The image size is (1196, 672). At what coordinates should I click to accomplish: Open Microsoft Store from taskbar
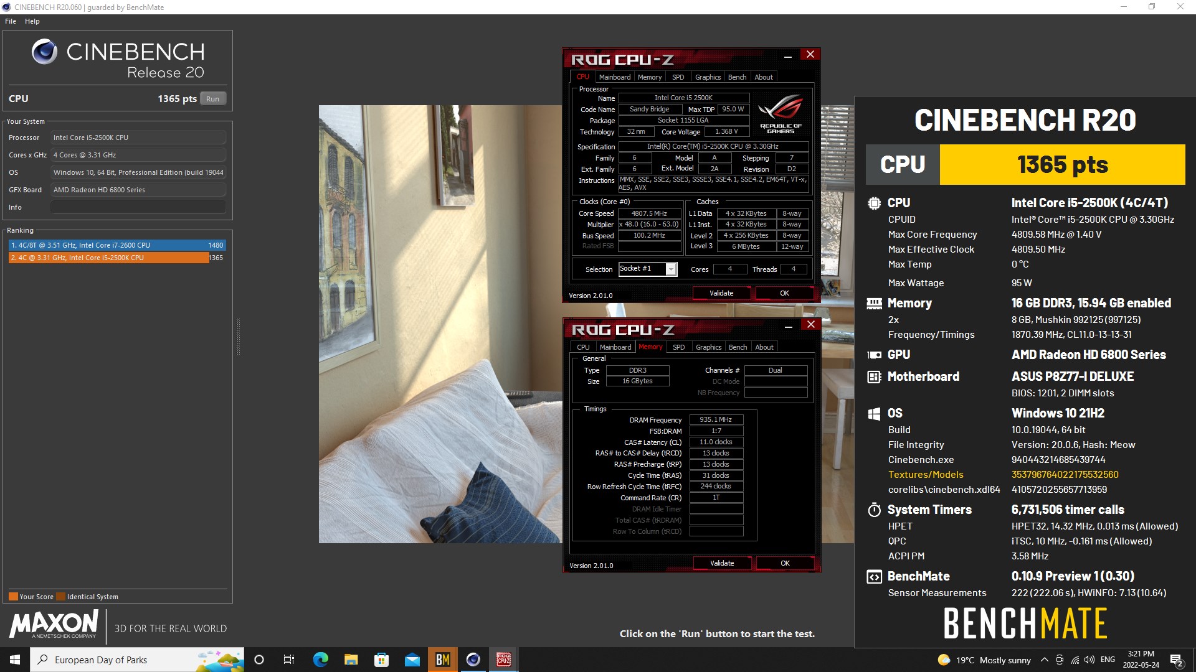(x=381, y=660)
